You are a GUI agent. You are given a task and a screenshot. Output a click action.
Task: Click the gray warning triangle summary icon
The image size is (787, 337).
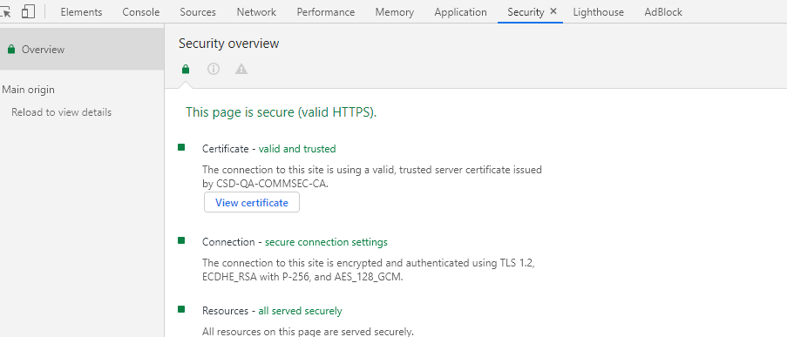(x=241, y=69)
